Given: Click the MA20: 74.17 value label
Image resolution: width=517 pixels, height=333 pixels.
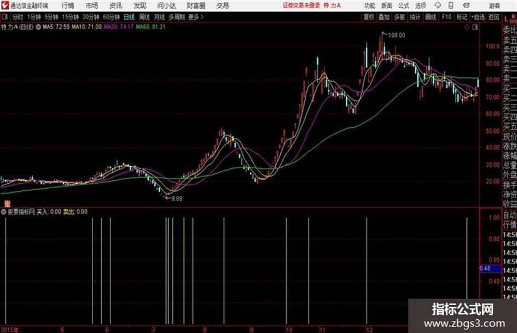Looking at the screenshot, I should [x=118, y=27].
